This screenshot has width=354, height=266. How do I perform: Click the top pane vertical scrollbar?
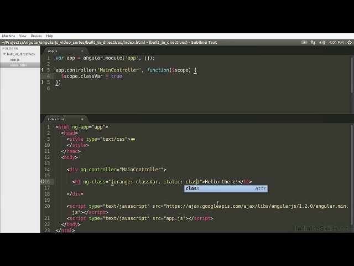[x=352, y=75]
